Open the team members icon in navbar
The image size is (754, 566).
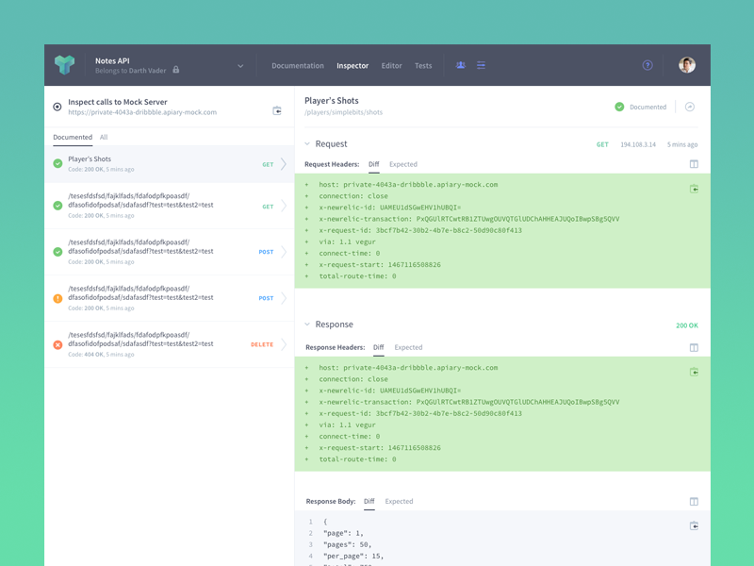pos(461,66)
